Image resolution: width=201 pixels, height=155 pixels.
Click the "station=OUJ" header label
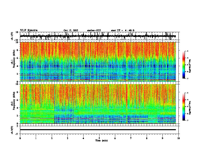click(94, 30)
